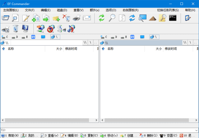This screenshot has height=138, width=199.
Task: Click the clipboard checkmark icon
Action: tap(187, 18)
